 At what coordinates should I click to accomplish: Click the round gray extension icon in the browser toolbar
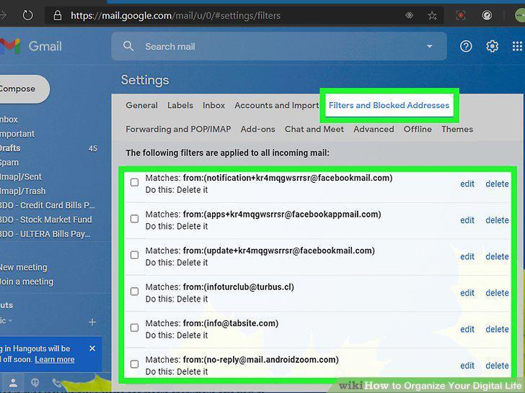point(487,15)
